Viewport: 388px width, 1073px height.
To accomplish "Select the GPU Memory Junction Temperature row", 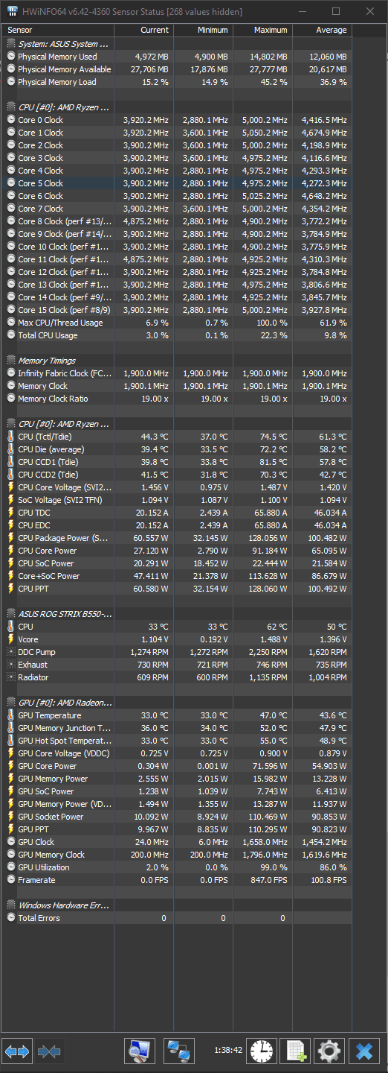I will pyautogui.click(x=178, y=728).
